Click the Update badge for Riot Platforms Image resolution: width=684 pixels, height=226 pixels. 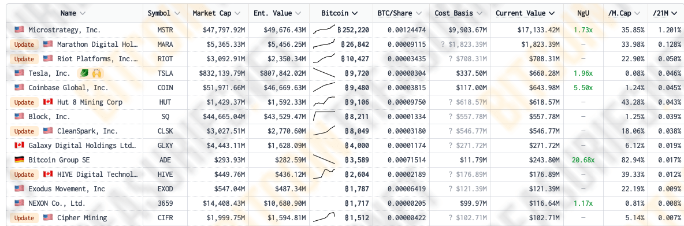coord(24,59)
